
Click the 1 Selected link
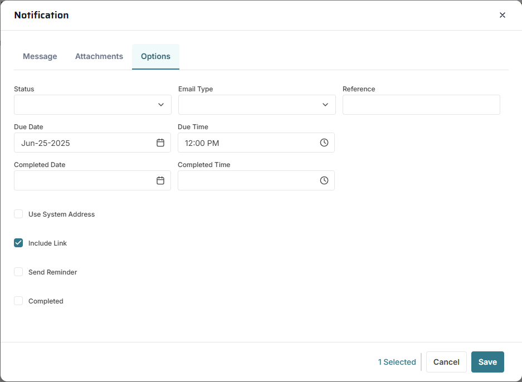(397, 362)
